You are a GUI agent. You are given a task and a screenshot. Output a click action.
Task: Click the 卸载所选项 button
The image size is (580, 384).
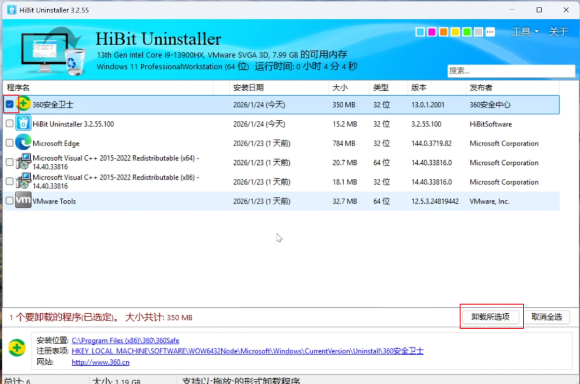(490, 317)
